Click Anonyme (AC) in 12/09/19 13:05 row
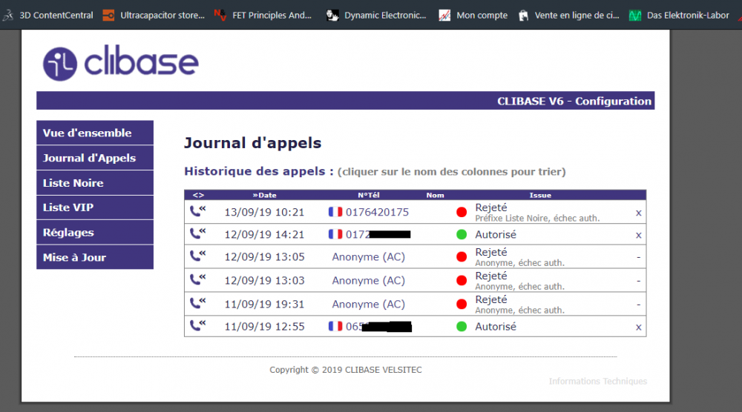Image resolution: width=742 pixels, height=412 pixels. click(369, 257)
